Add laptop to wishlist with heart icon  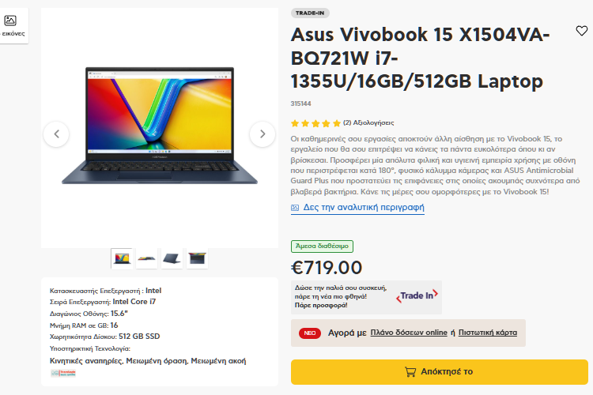(x=582, y=31)
